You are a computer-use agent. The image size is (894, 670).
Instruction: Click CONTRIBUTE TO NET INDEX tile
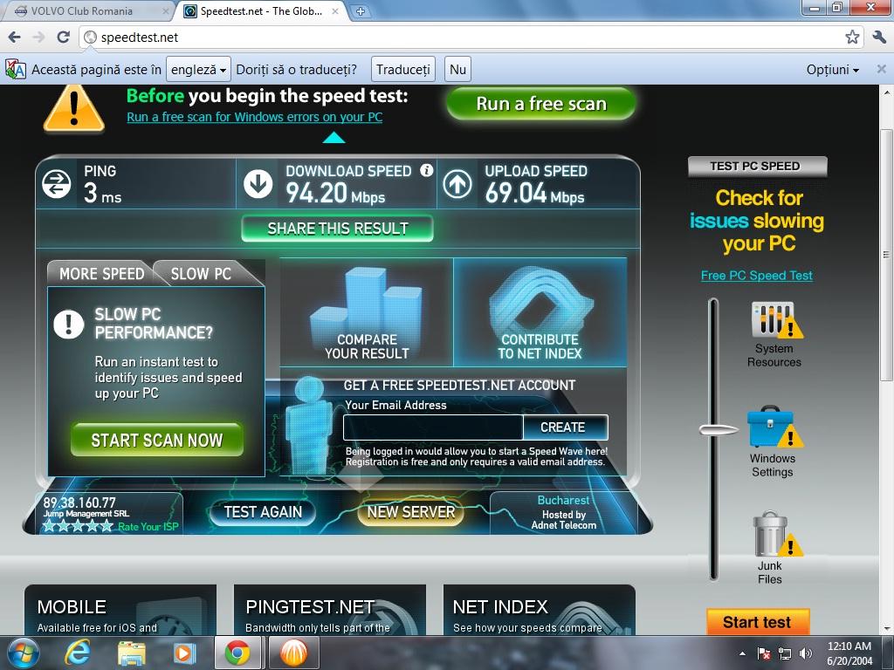click(x=540, y=312)
